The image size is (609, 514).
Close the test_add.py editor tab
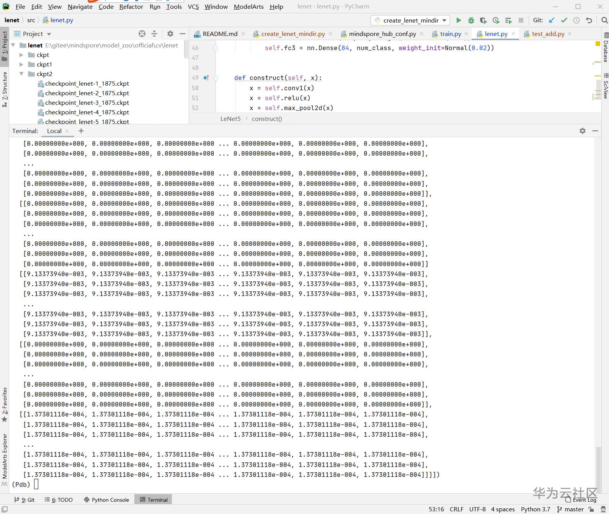click(570, 34)
